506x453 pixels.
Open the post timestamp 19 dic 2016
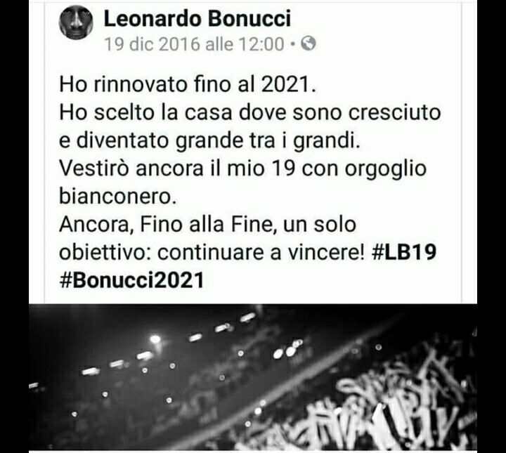[x=152, y=44]
